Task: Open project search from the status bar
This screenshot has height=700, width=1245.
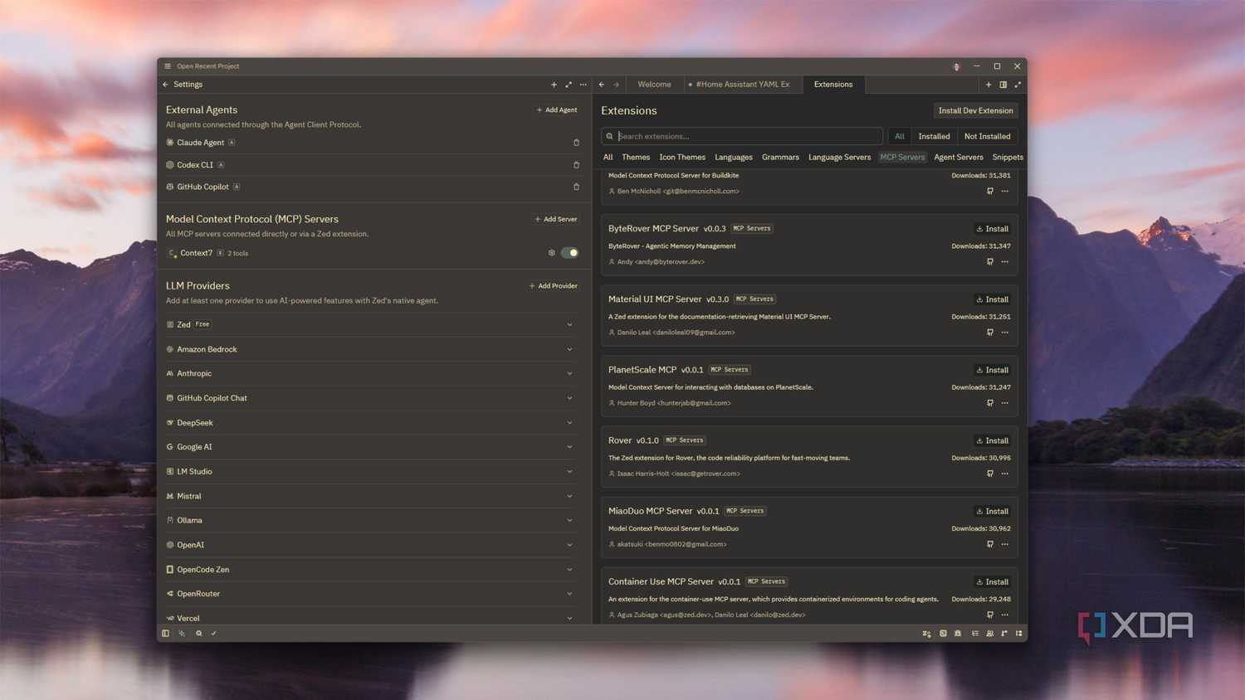Action: pos(198,634)
